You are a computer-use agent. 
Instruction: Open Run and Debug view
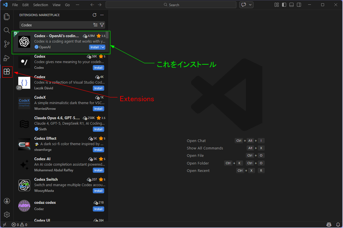pos(6,58)
